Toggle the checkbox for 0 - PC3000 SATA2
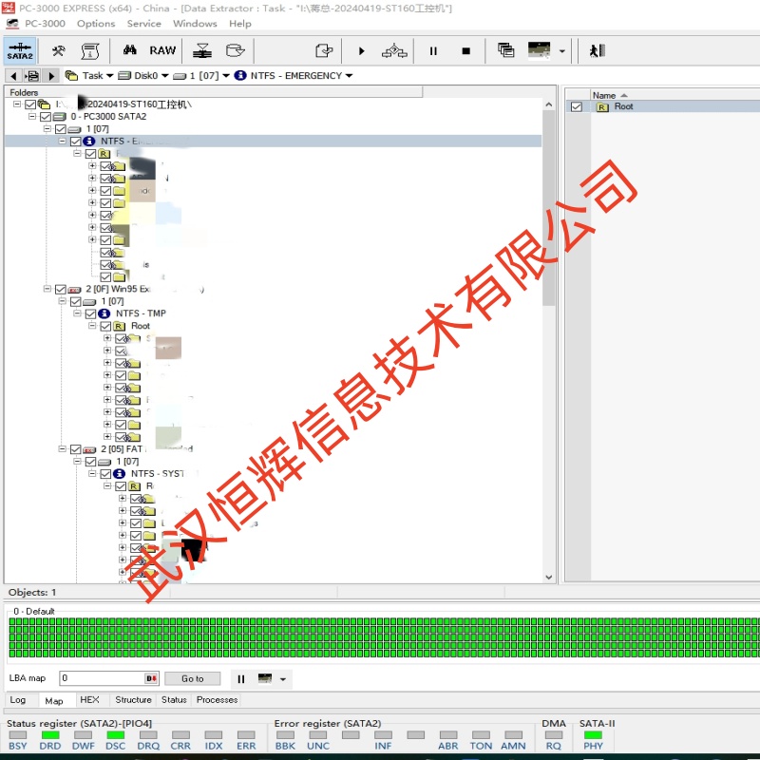The width and height of the screenshot is (760, 760). point(46,117)
